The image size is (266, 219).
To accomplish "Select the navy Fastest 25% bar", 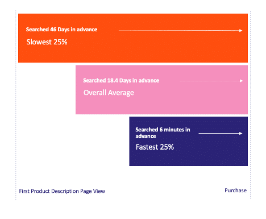I will (188, 141).
